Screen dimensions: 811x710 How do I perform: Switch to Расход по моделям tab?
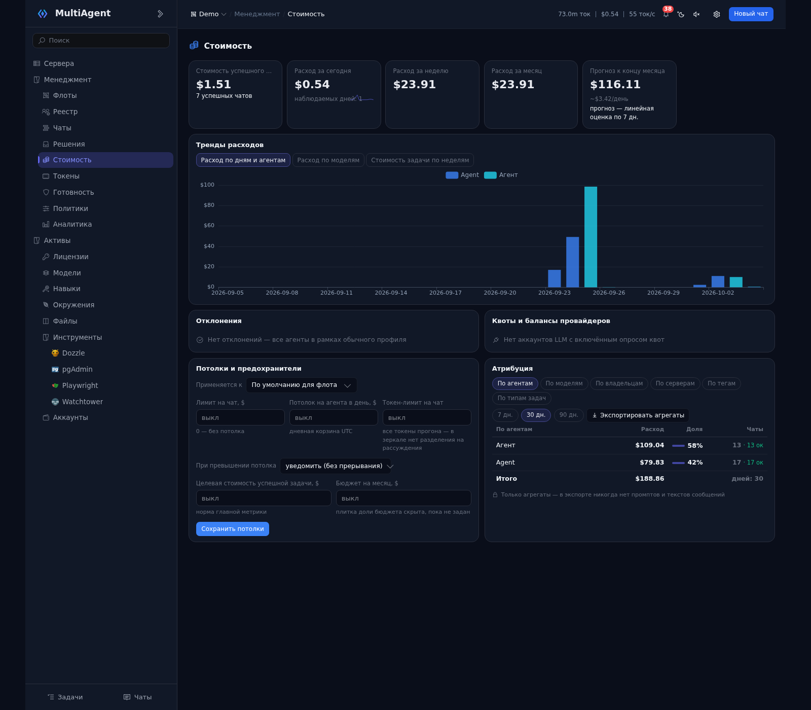pyautogui.click(x=328, y=160)
